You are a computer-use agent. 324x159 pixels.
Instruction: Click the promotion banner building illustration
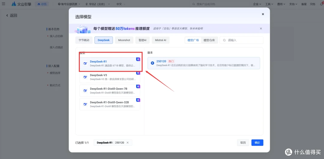(82, 29)
